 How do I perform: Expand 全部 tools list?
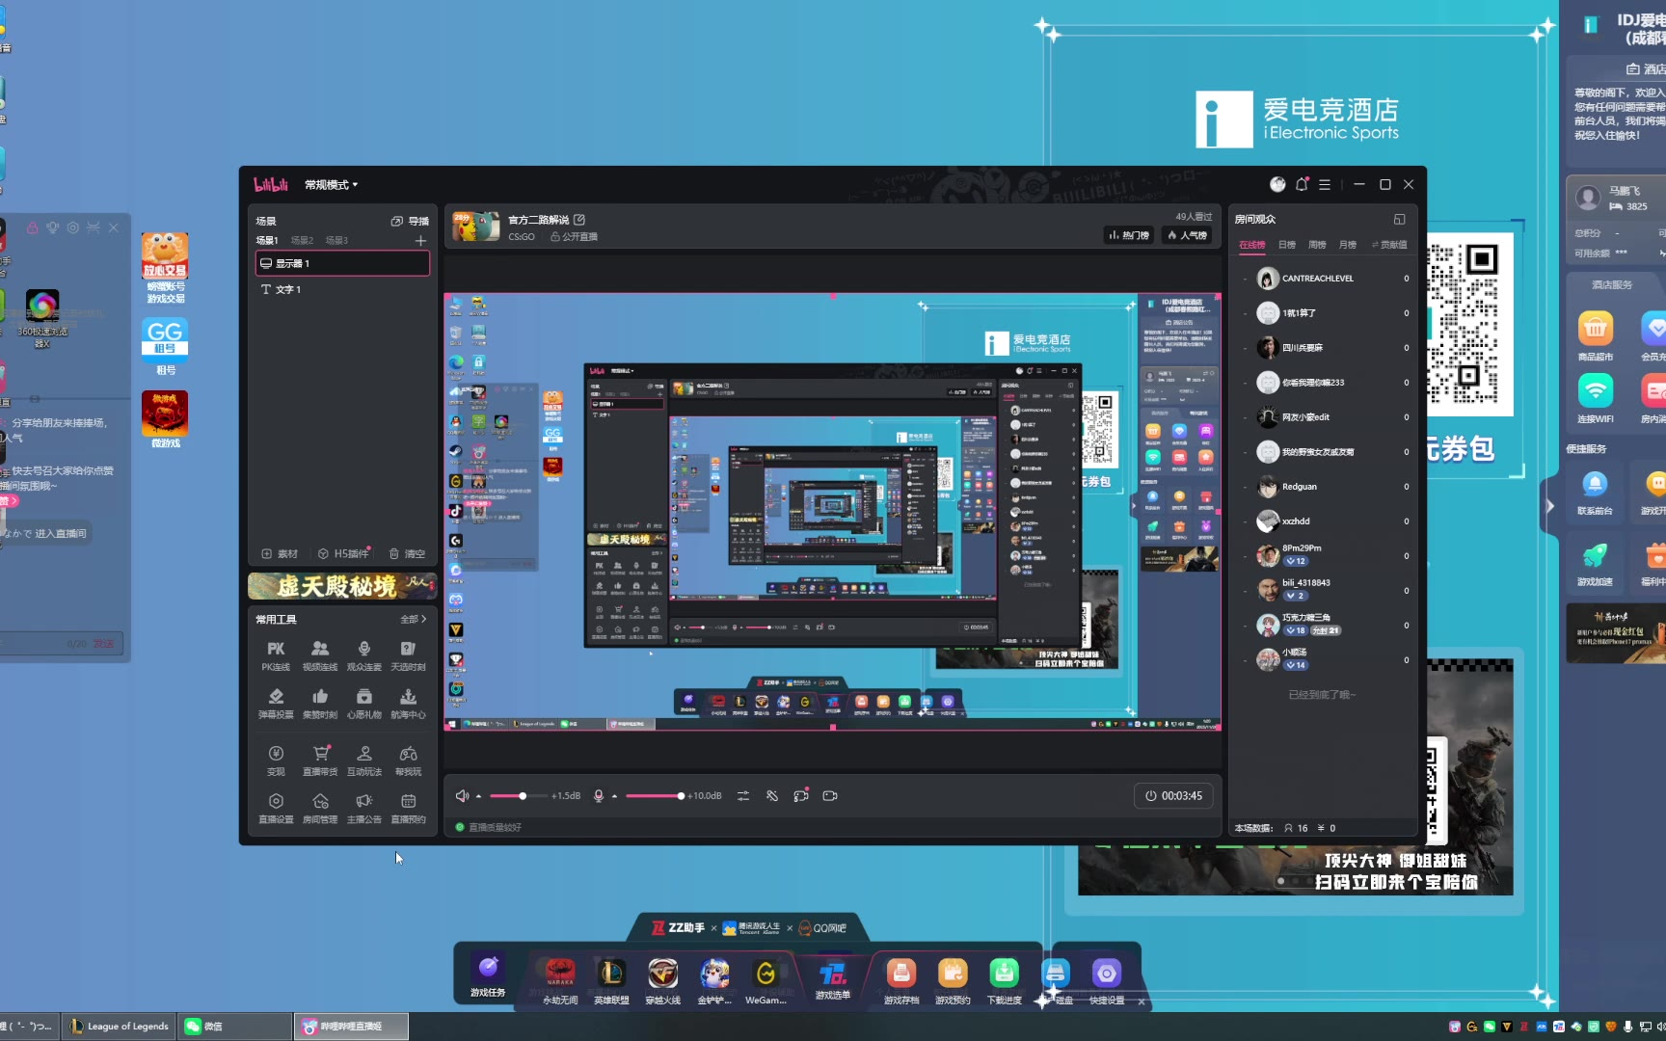[413, 619]
